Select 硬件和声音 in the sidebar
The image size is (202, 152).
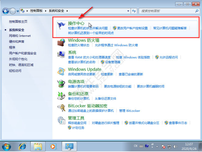point(17,42)
